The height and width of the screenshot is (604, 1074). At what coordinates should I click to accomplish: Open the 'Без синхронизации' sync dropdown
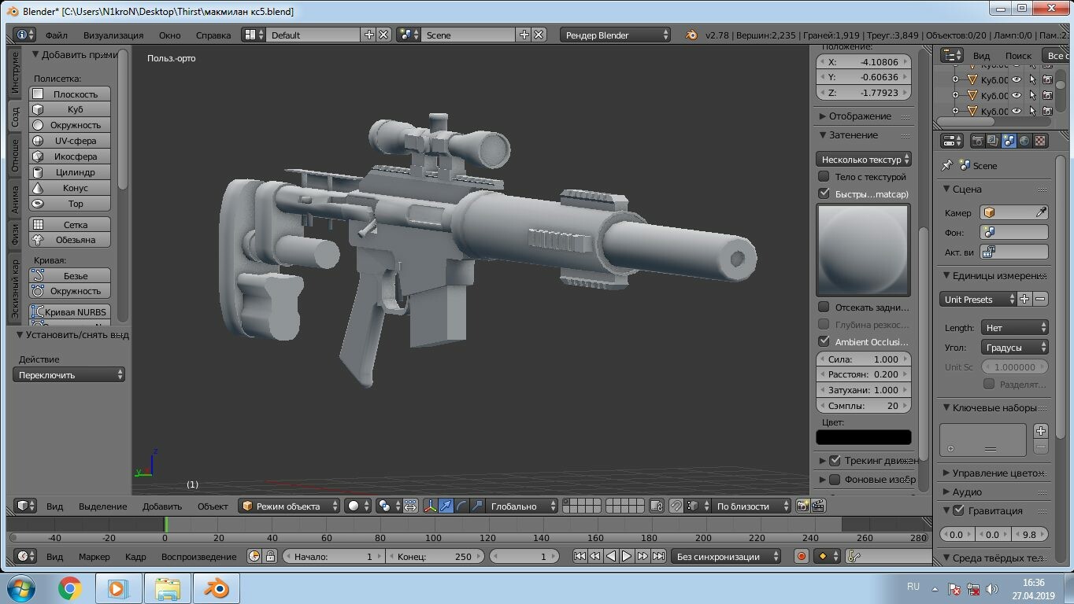[x=726, y=556]
